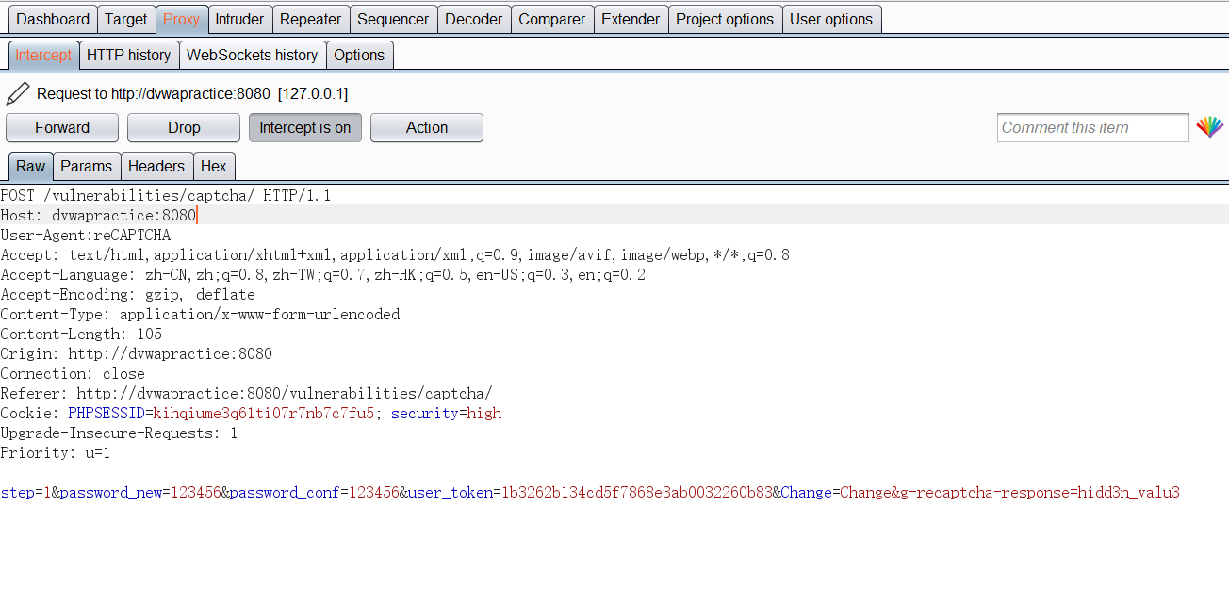Click the password_conf=123456 parameter
The width and height of the screenshot is (1229, 604).
(315, 493)
